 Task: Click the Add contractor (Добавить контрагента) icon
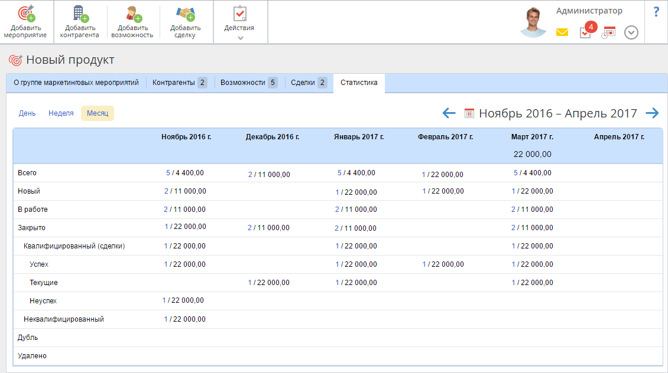point(80,14)
